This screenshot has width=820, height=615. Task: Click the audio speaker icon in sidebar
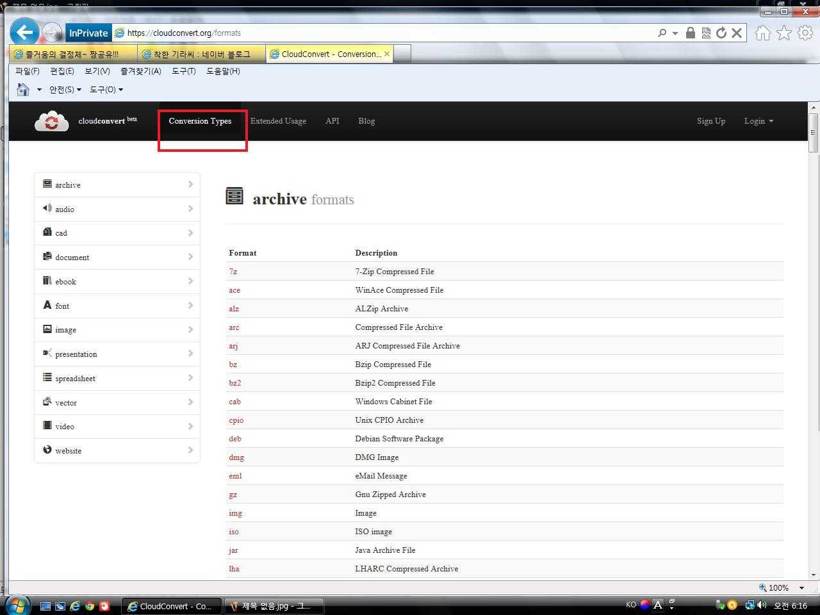47,208
